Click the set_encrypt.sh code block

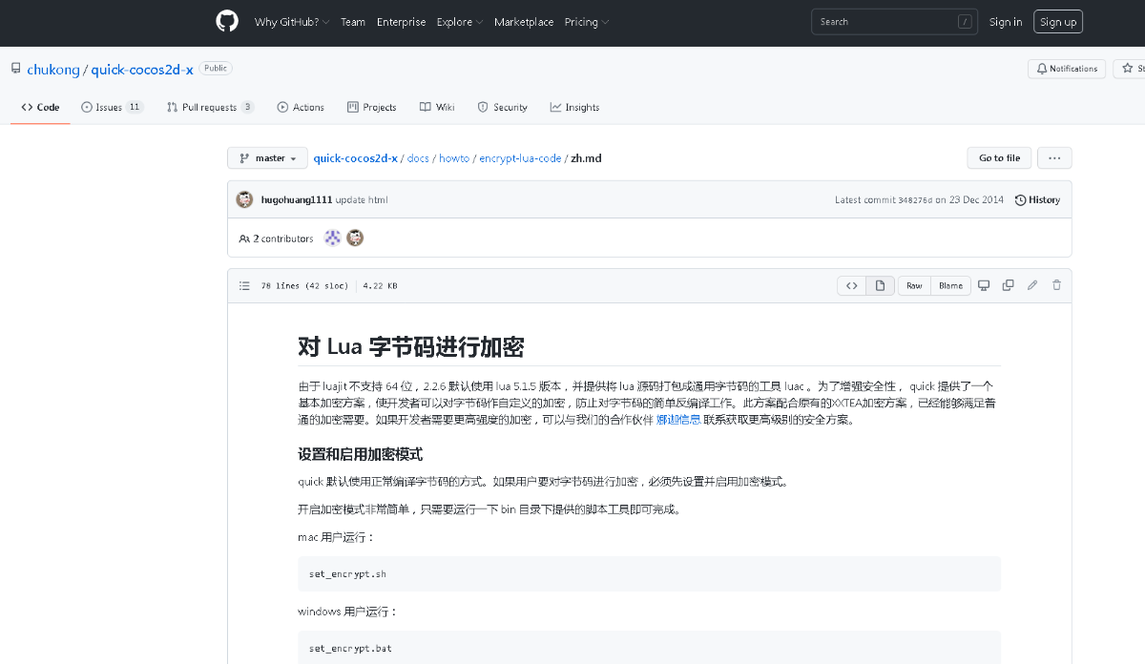649,574
